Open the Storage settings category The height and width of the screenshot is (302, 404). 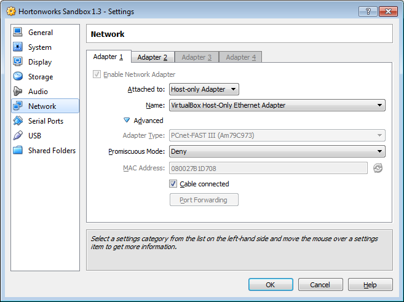click(x=45, y=76)
